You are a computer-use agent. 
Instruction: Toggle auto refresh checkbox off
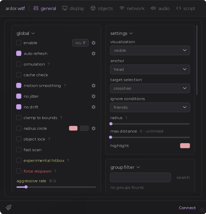pos(19,53)
